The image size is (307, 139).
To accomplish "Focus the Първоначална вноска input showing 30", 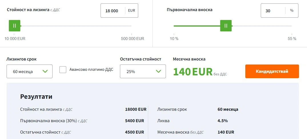I will (272, 11).
